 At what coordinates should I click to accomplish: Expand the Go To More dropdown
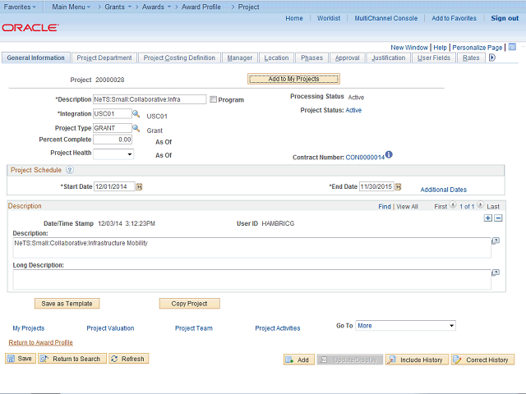(405, 326)
